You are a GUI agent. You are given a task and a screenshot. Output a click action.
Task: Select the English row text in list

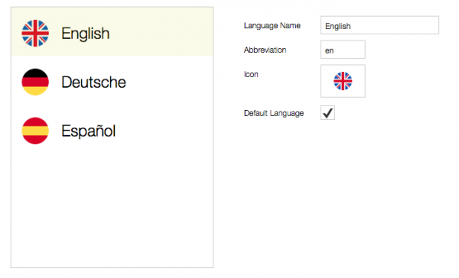[85, 34]
